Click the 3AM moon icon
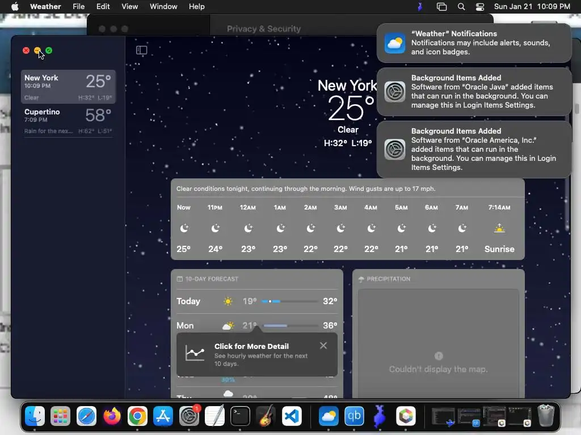Screen dimensions: 581x435 [340, 228]
